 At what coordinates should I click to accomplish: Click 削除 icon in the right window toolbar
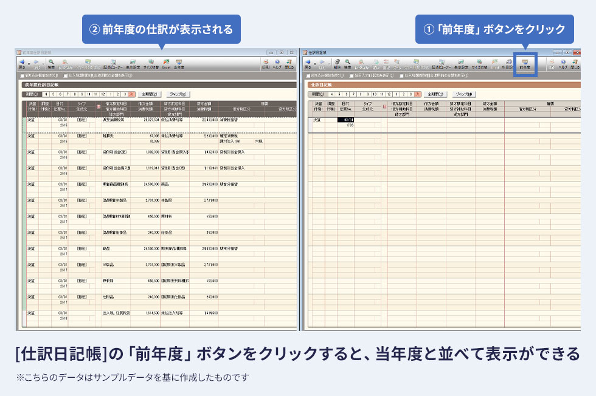click(x=336, y=63)
